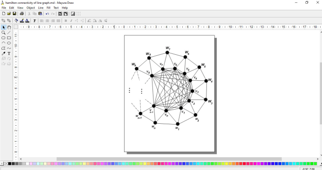This screenshot has height=170, width=322.
Task: Align text right in formatting toolbar
Action: (x=53, y=20)
